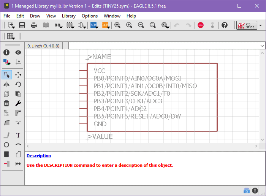The image size is (266, 196).
Task: Toggle the Show eye tool
Action: coord(18,52)
